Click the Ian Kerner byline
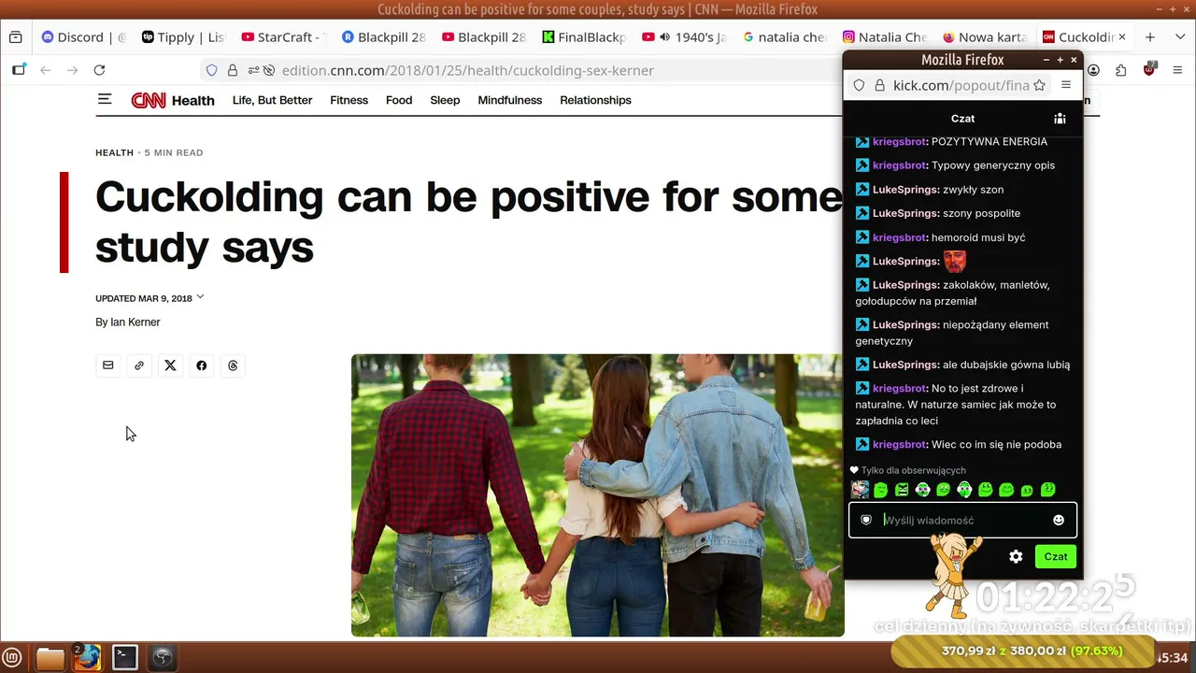Image resolution: width=1196 pixels, height=673 pixels. [x=135, y=322]
